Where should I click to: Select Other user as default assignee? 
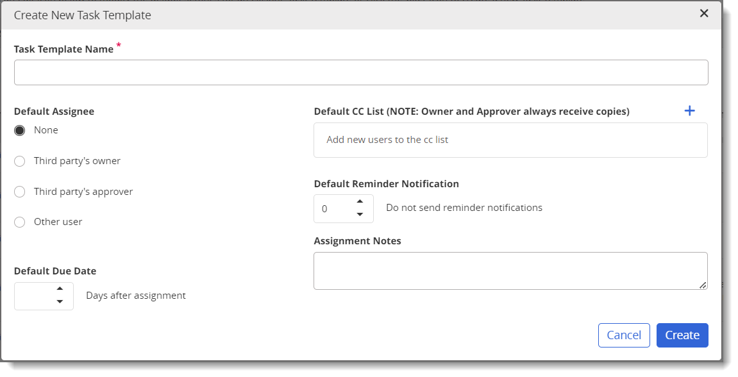click(20, 222)
